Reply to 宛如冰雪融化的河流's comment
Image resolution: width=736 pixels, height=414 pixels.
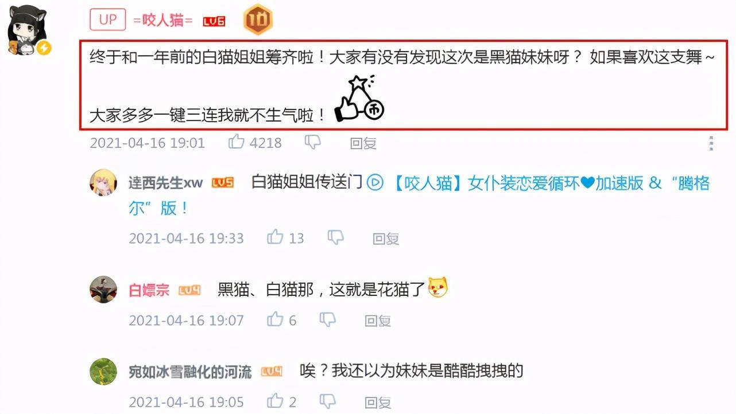click(x=378, y=403)
